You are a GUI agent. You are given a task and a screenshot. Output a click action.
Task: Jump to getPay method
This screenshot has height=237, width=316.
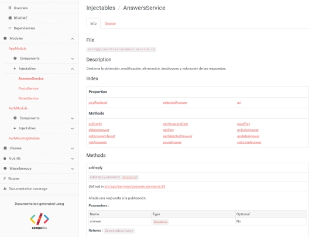169,130
